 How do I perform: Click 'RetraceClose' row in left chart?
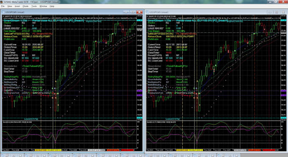(27, 36)
